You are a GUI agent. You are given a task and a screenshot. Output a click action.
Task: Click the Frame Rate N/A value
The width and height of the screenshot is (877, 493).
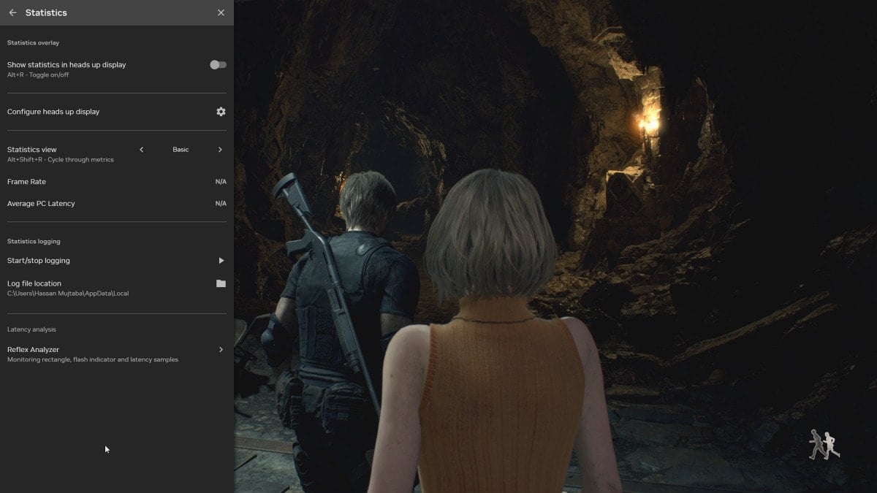coord(221,182)
